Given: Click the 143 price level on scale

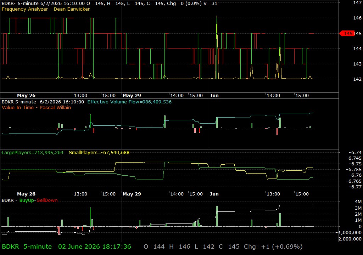Looking at the screenshot, I should point(357,64).
